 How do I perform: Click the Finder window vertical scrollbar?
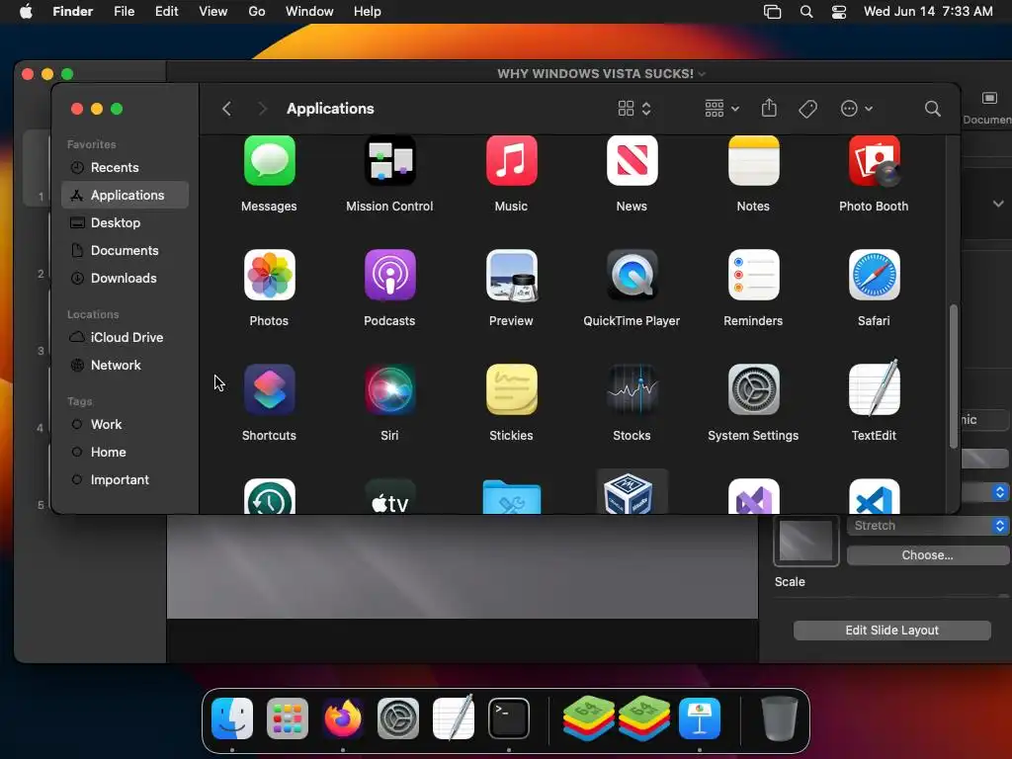click(x=954, y=377)
